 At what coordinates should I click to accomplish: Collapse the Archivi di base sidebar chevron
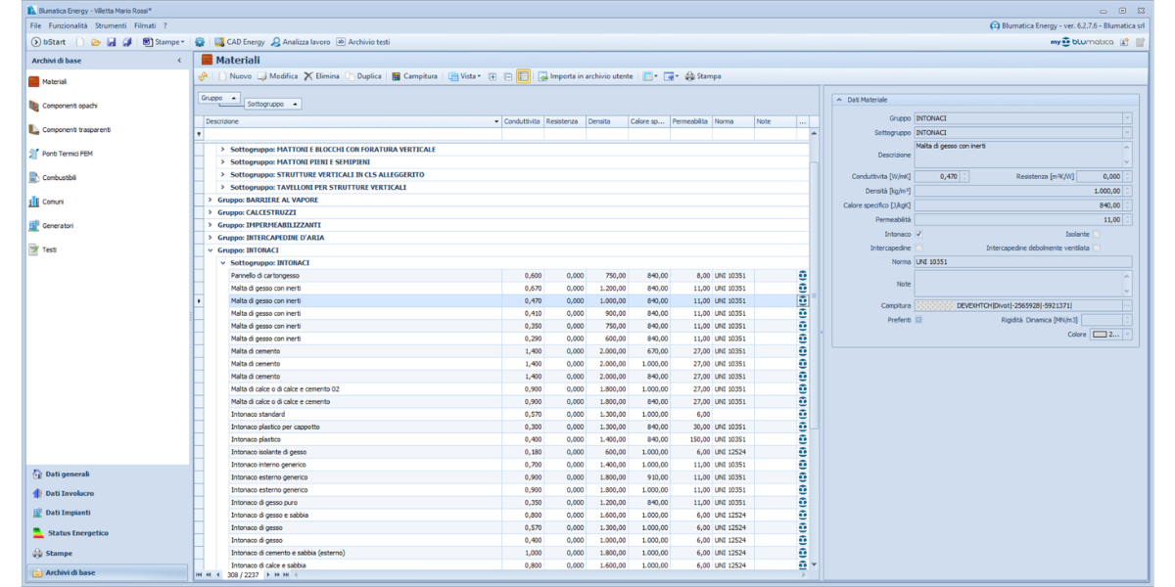pos(179,61)
